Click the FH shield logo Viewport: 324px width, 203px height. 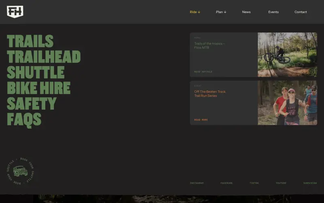15,12
